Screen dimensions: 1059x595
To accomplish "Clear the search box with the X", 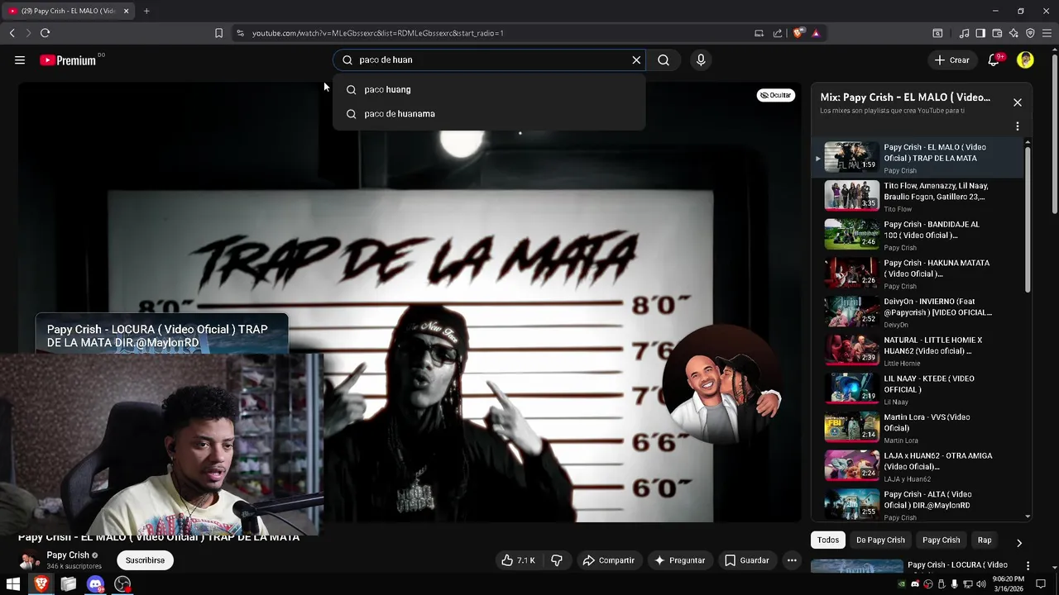I will pyautogui.click(x=636, y=59).
